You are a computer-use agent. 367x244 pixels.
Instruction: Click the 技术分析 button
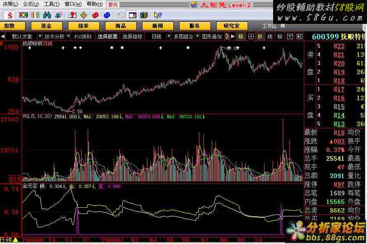coord(54,37)
